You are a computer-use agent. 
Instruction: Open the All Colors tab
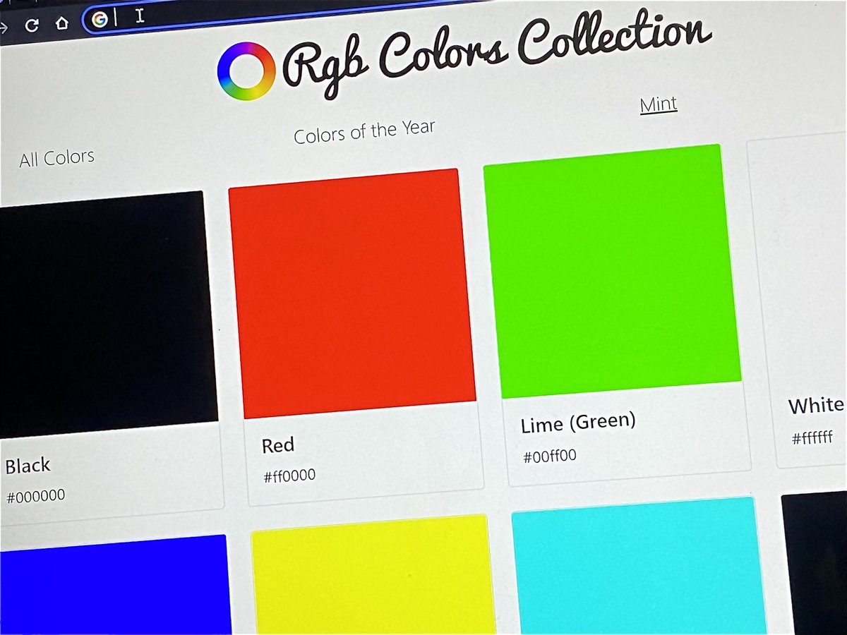56,157
